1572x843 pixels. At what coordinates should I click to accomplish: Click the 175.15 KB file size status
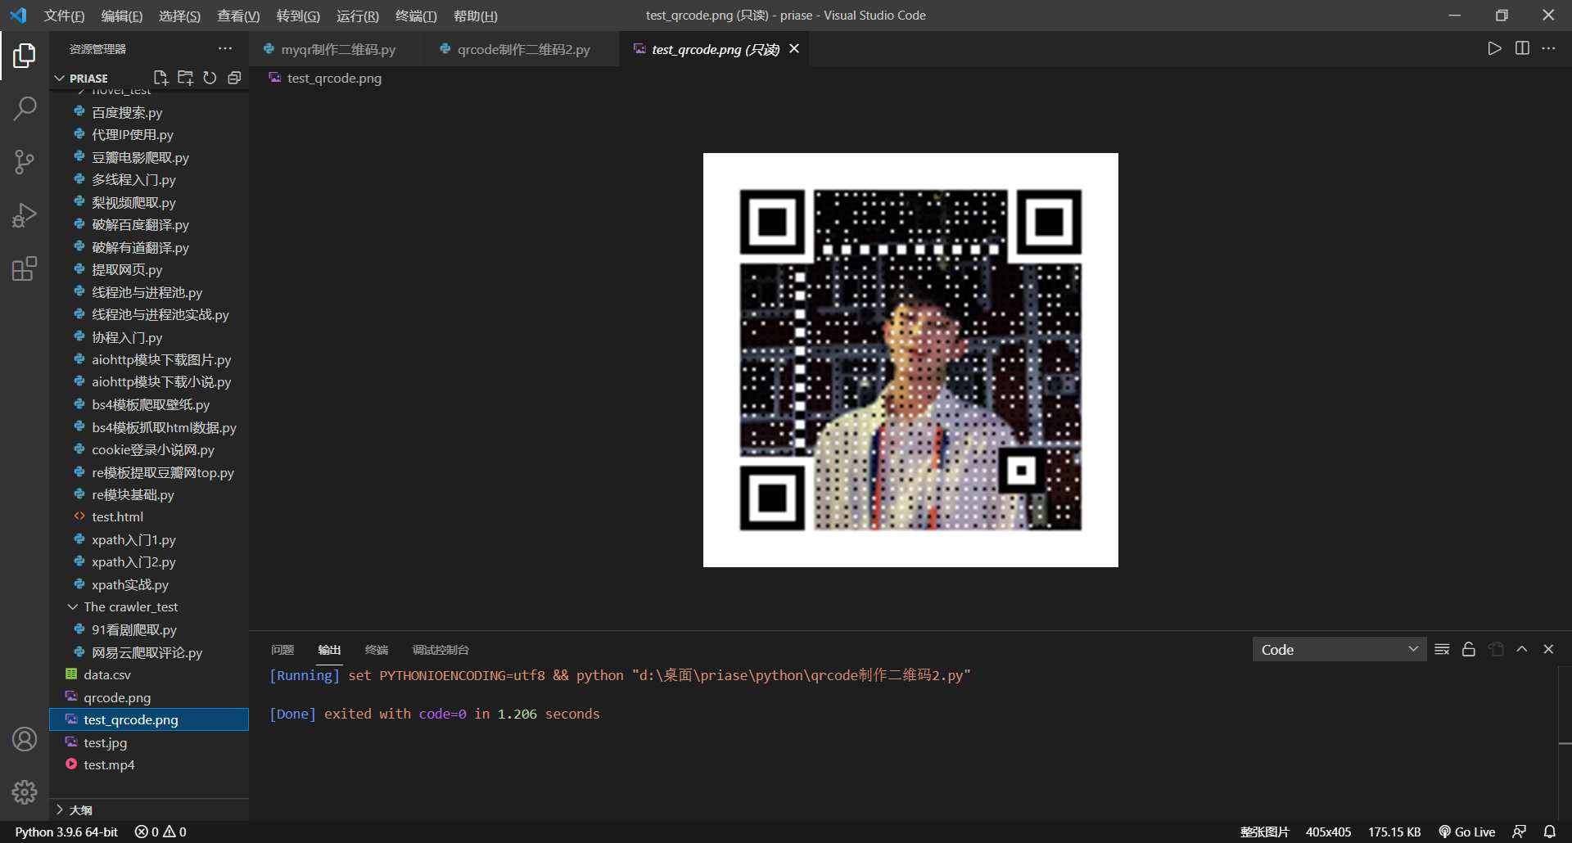[x=1394, y=832]
